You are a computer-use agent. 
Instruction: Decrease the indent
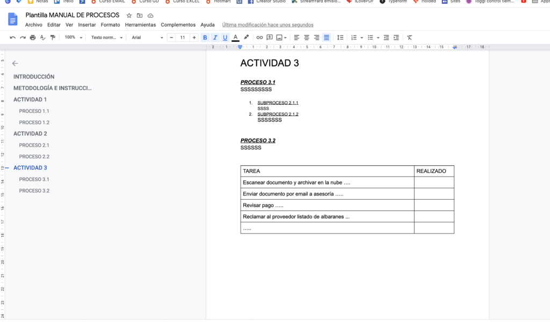386,38
